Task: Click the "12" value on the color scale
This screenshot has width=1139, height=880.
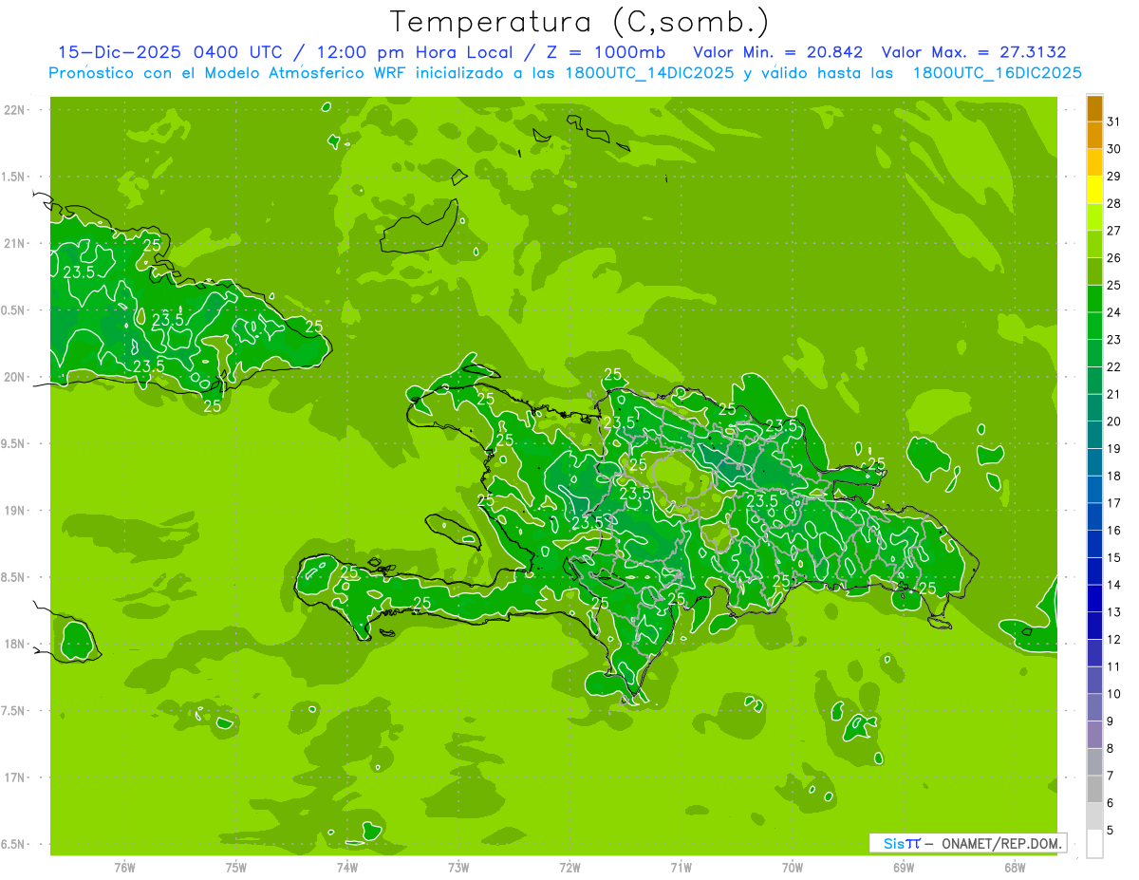Action: click(x=1114, y=640)
